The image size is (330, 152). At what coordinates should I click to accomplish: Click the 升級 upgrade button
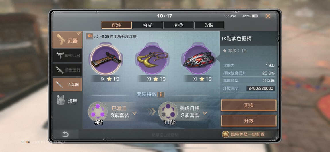[249, 121]
